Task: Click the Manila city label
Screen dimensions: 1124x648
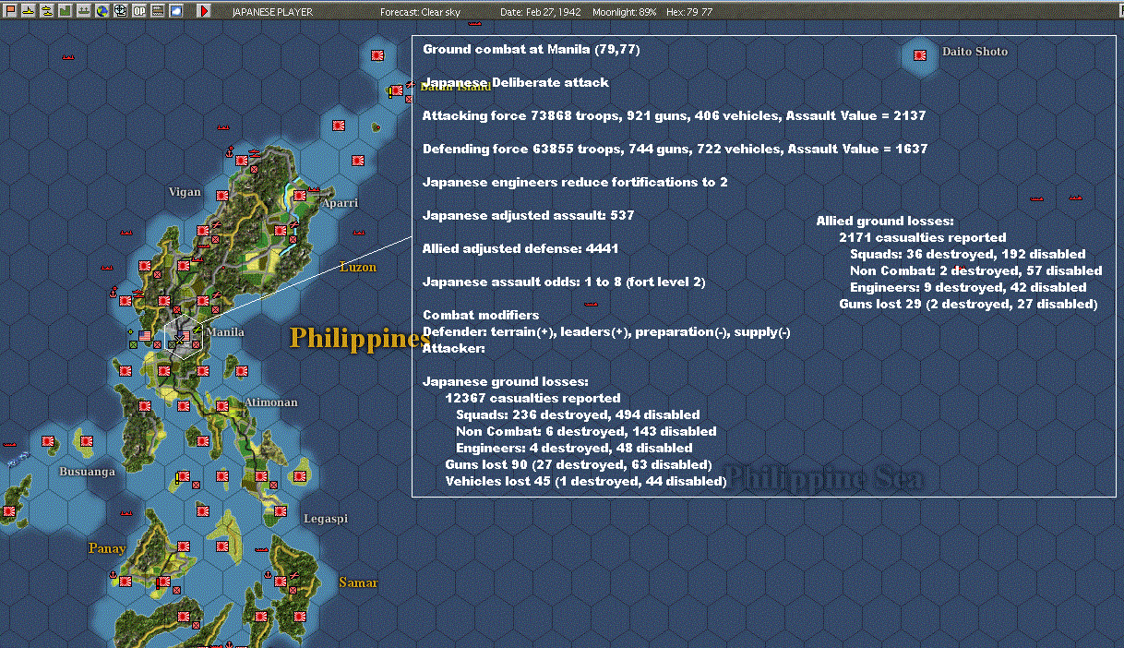Action: click(x=225, y=332)
